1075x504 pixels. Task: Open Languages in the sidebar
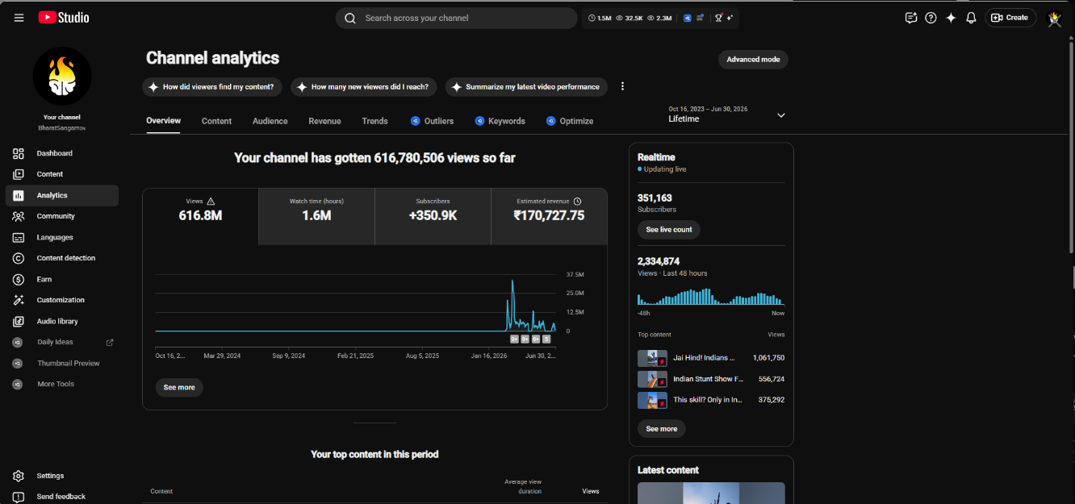62,237
